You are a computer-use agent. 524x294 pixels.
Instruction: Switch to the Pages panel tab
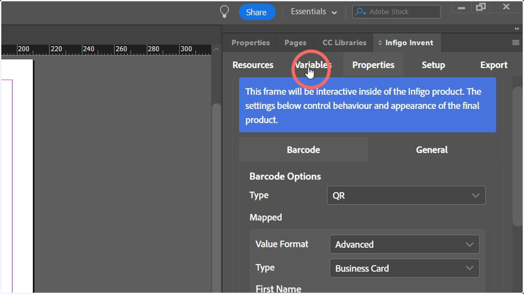point(295,43)
